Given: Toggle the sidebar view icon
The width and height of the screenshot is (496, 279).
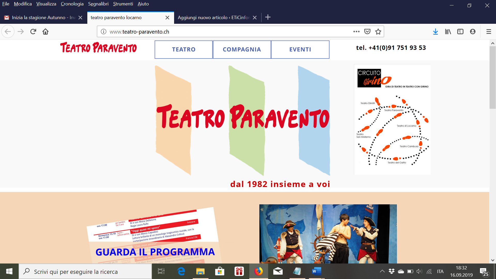Looking at the screenshot, I should pos(460,32).
